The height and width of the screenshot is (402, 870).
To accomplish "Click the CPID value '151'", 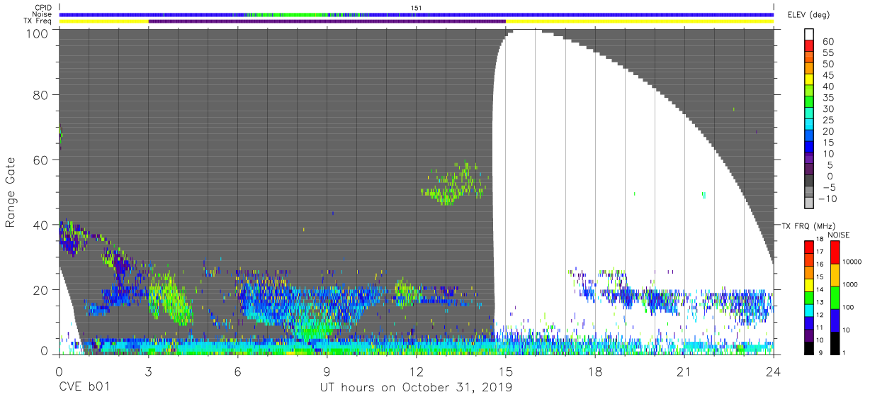I will pyautogui.click(x=417, y=8).
